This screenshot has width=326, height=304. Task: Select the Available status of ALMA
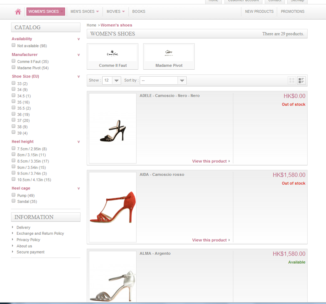[297, 262]
